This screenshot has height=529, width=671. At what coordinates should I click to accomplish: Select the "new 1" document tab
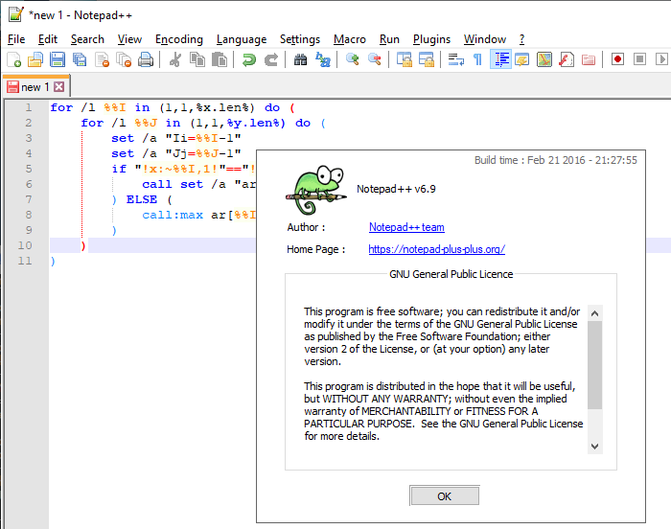35,87
